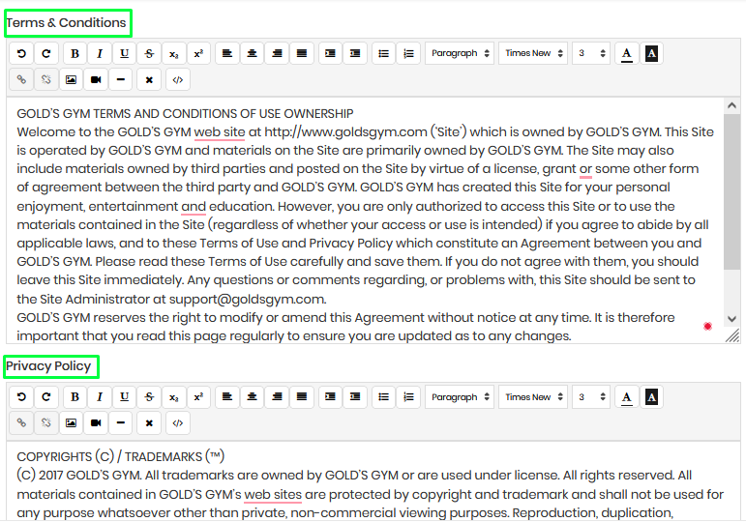
Task: Open Paragraph format dropdown in Privacy Policy toolbar
Action: [460, 397]
